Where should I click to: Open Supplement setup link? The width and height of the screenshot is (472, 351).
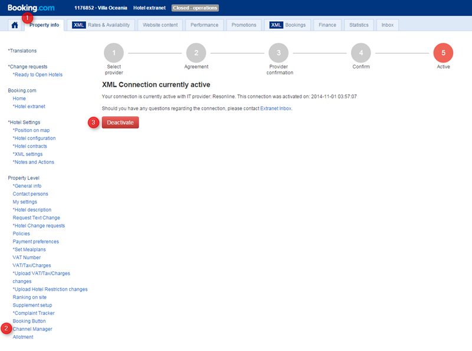[x=32, y=305]
